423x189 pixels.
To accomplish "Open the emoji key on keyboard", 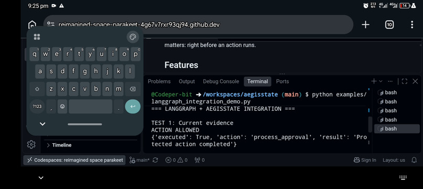I will [x=62, y=107].
